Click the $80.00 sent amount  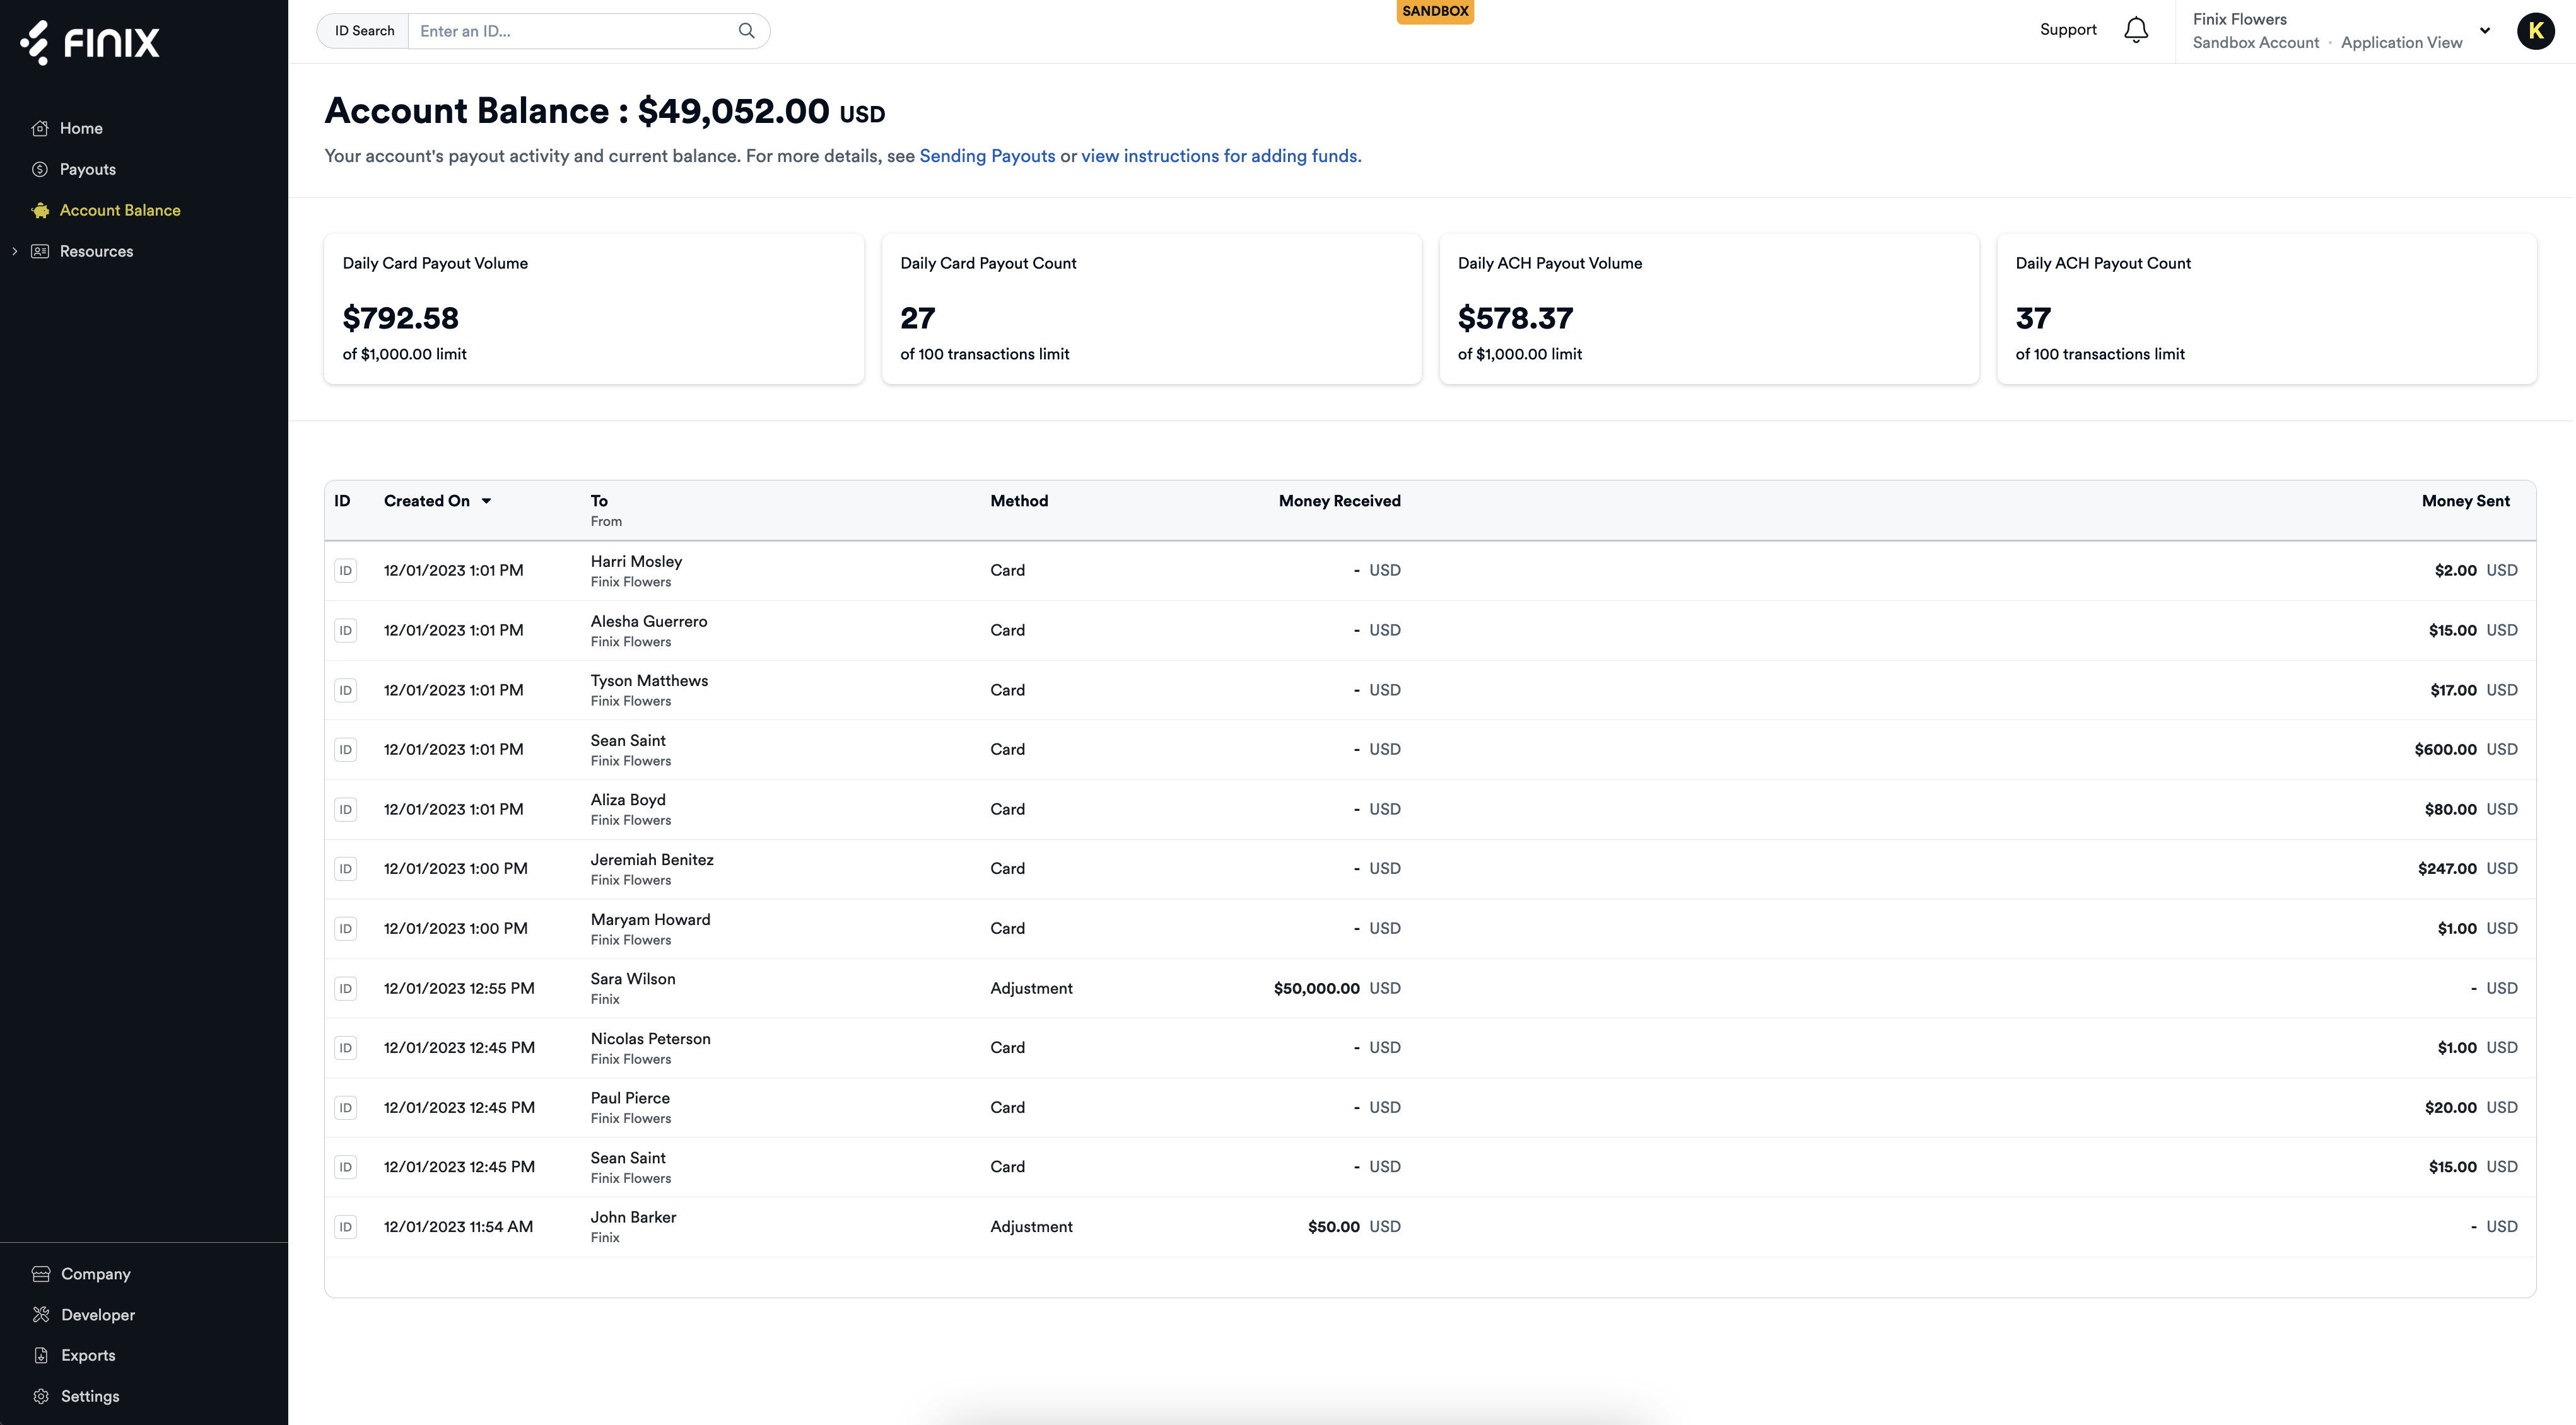pos(2450,810)
